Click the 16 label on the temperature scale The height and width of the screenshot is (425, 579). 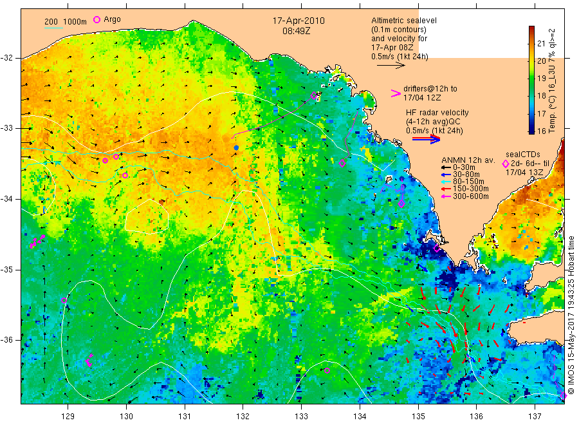(x=541, y=131)
